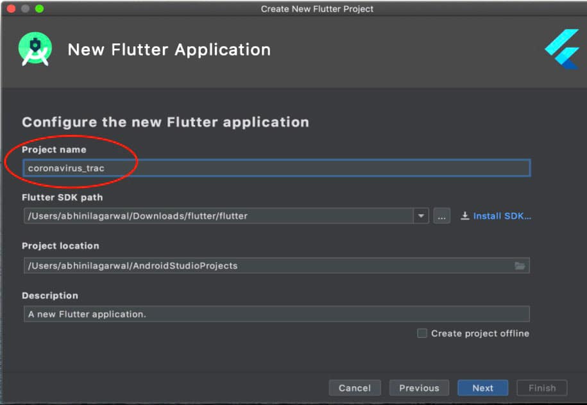Follow the Install SDK... link
This screenshot has width=587, height=405.
(497, 216)
